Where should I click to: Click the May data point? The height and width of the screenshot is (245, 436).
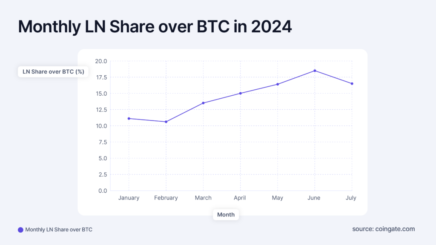tap(278, 84)
